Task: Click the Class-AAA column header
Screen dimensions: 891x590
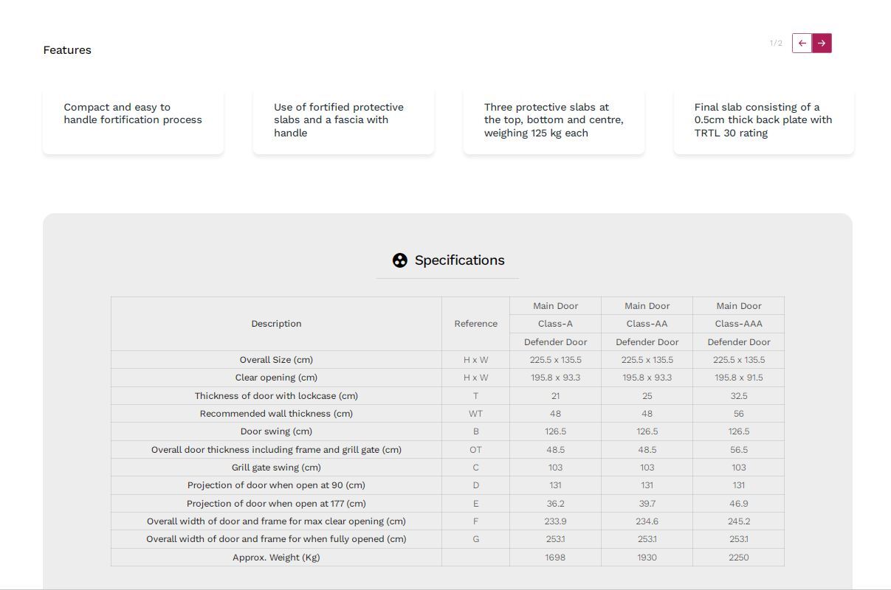Action: 738,324
